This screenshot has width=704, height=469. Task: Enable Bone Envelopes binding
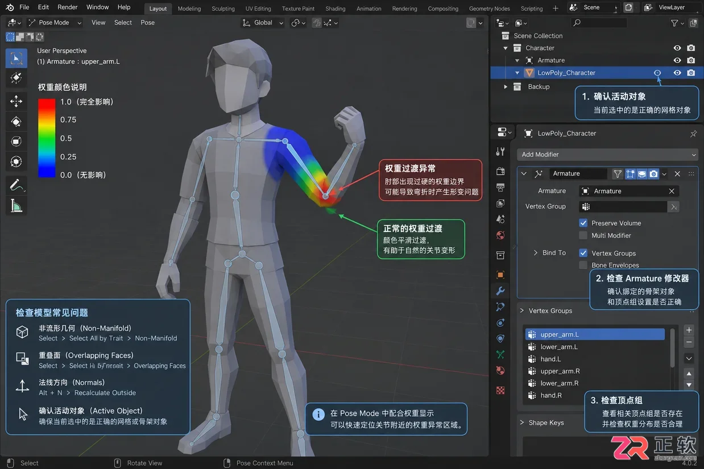click(583, 265)
